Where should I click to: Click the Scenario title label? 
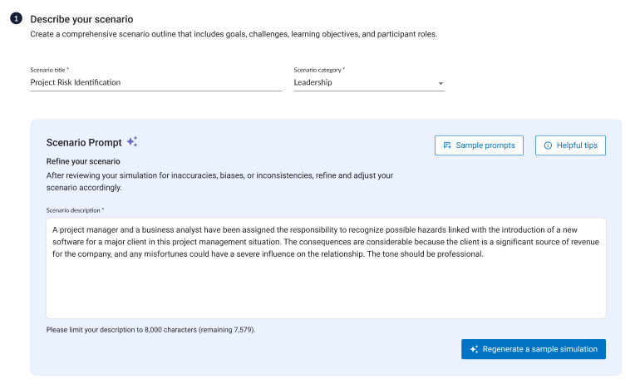tap(49, 70)
